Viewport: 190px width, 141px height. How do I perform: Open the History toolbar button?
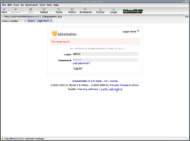click(x=72, y=11)
